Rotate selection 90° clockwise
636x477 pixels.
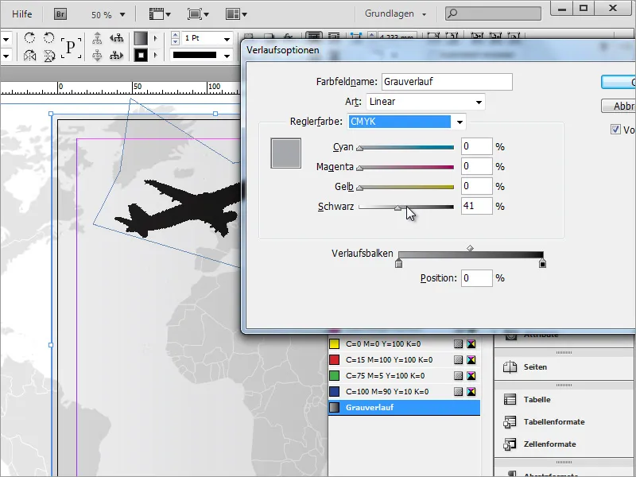pos(29,38)
